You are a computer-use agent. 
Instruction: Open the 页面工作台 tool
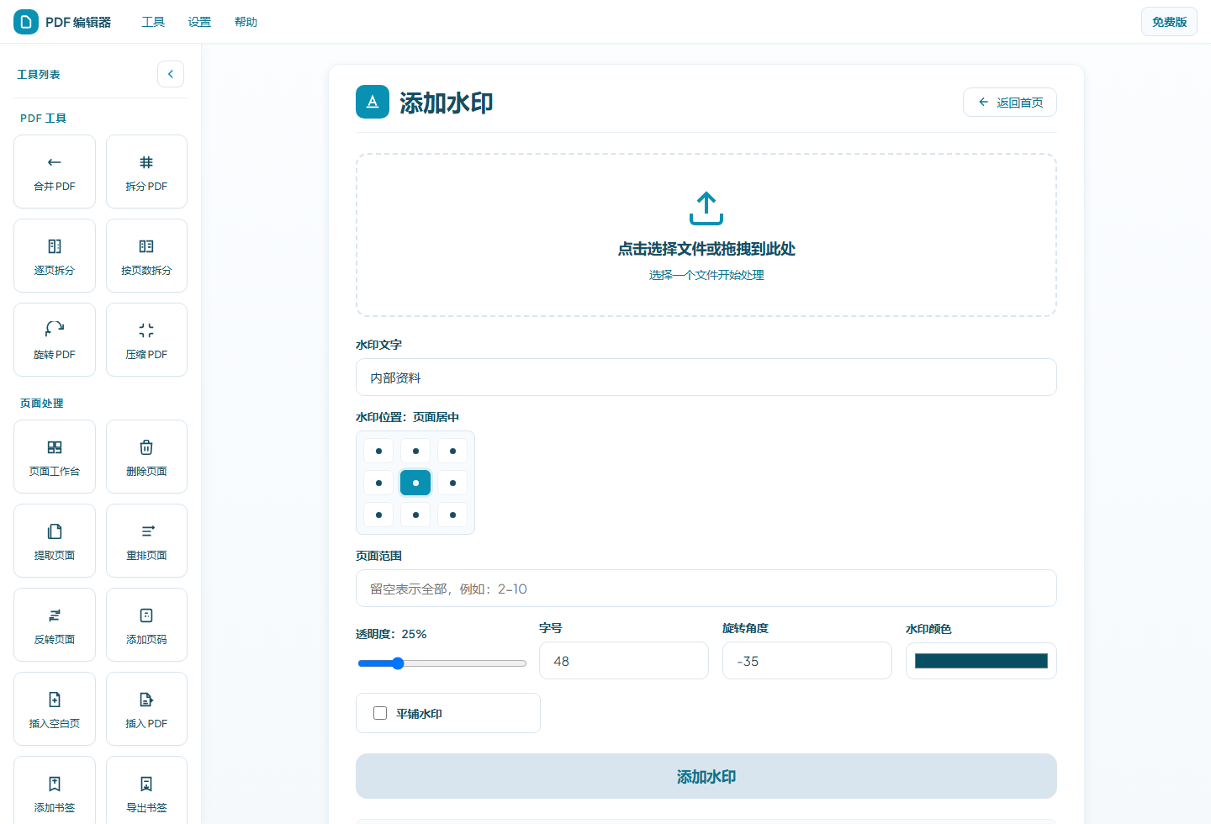click(55, 457)
